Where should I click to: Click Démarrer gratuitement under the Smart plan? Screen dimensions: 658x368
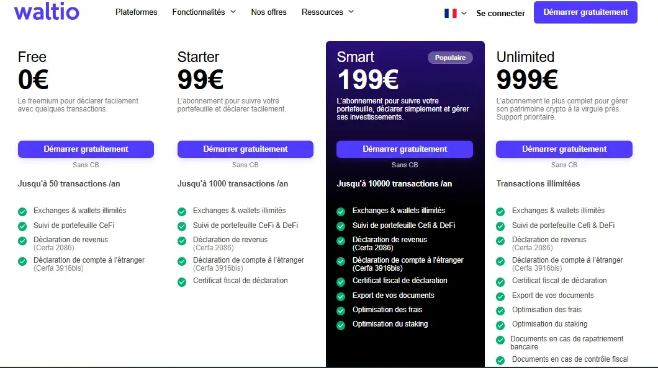click(x=405, y=149)
